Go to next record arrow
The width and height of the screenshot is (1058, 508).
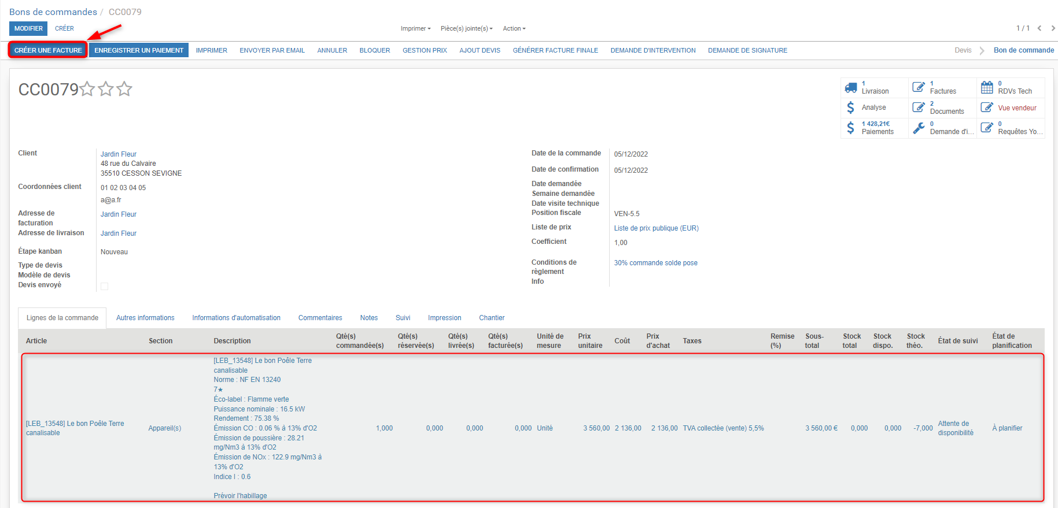pyautogui.click(x=1053, y=28)
